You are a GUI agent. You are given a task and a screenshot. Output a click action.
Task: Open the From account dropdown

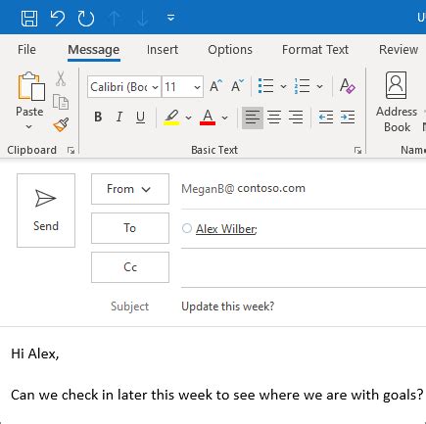(x=130, y=189)
